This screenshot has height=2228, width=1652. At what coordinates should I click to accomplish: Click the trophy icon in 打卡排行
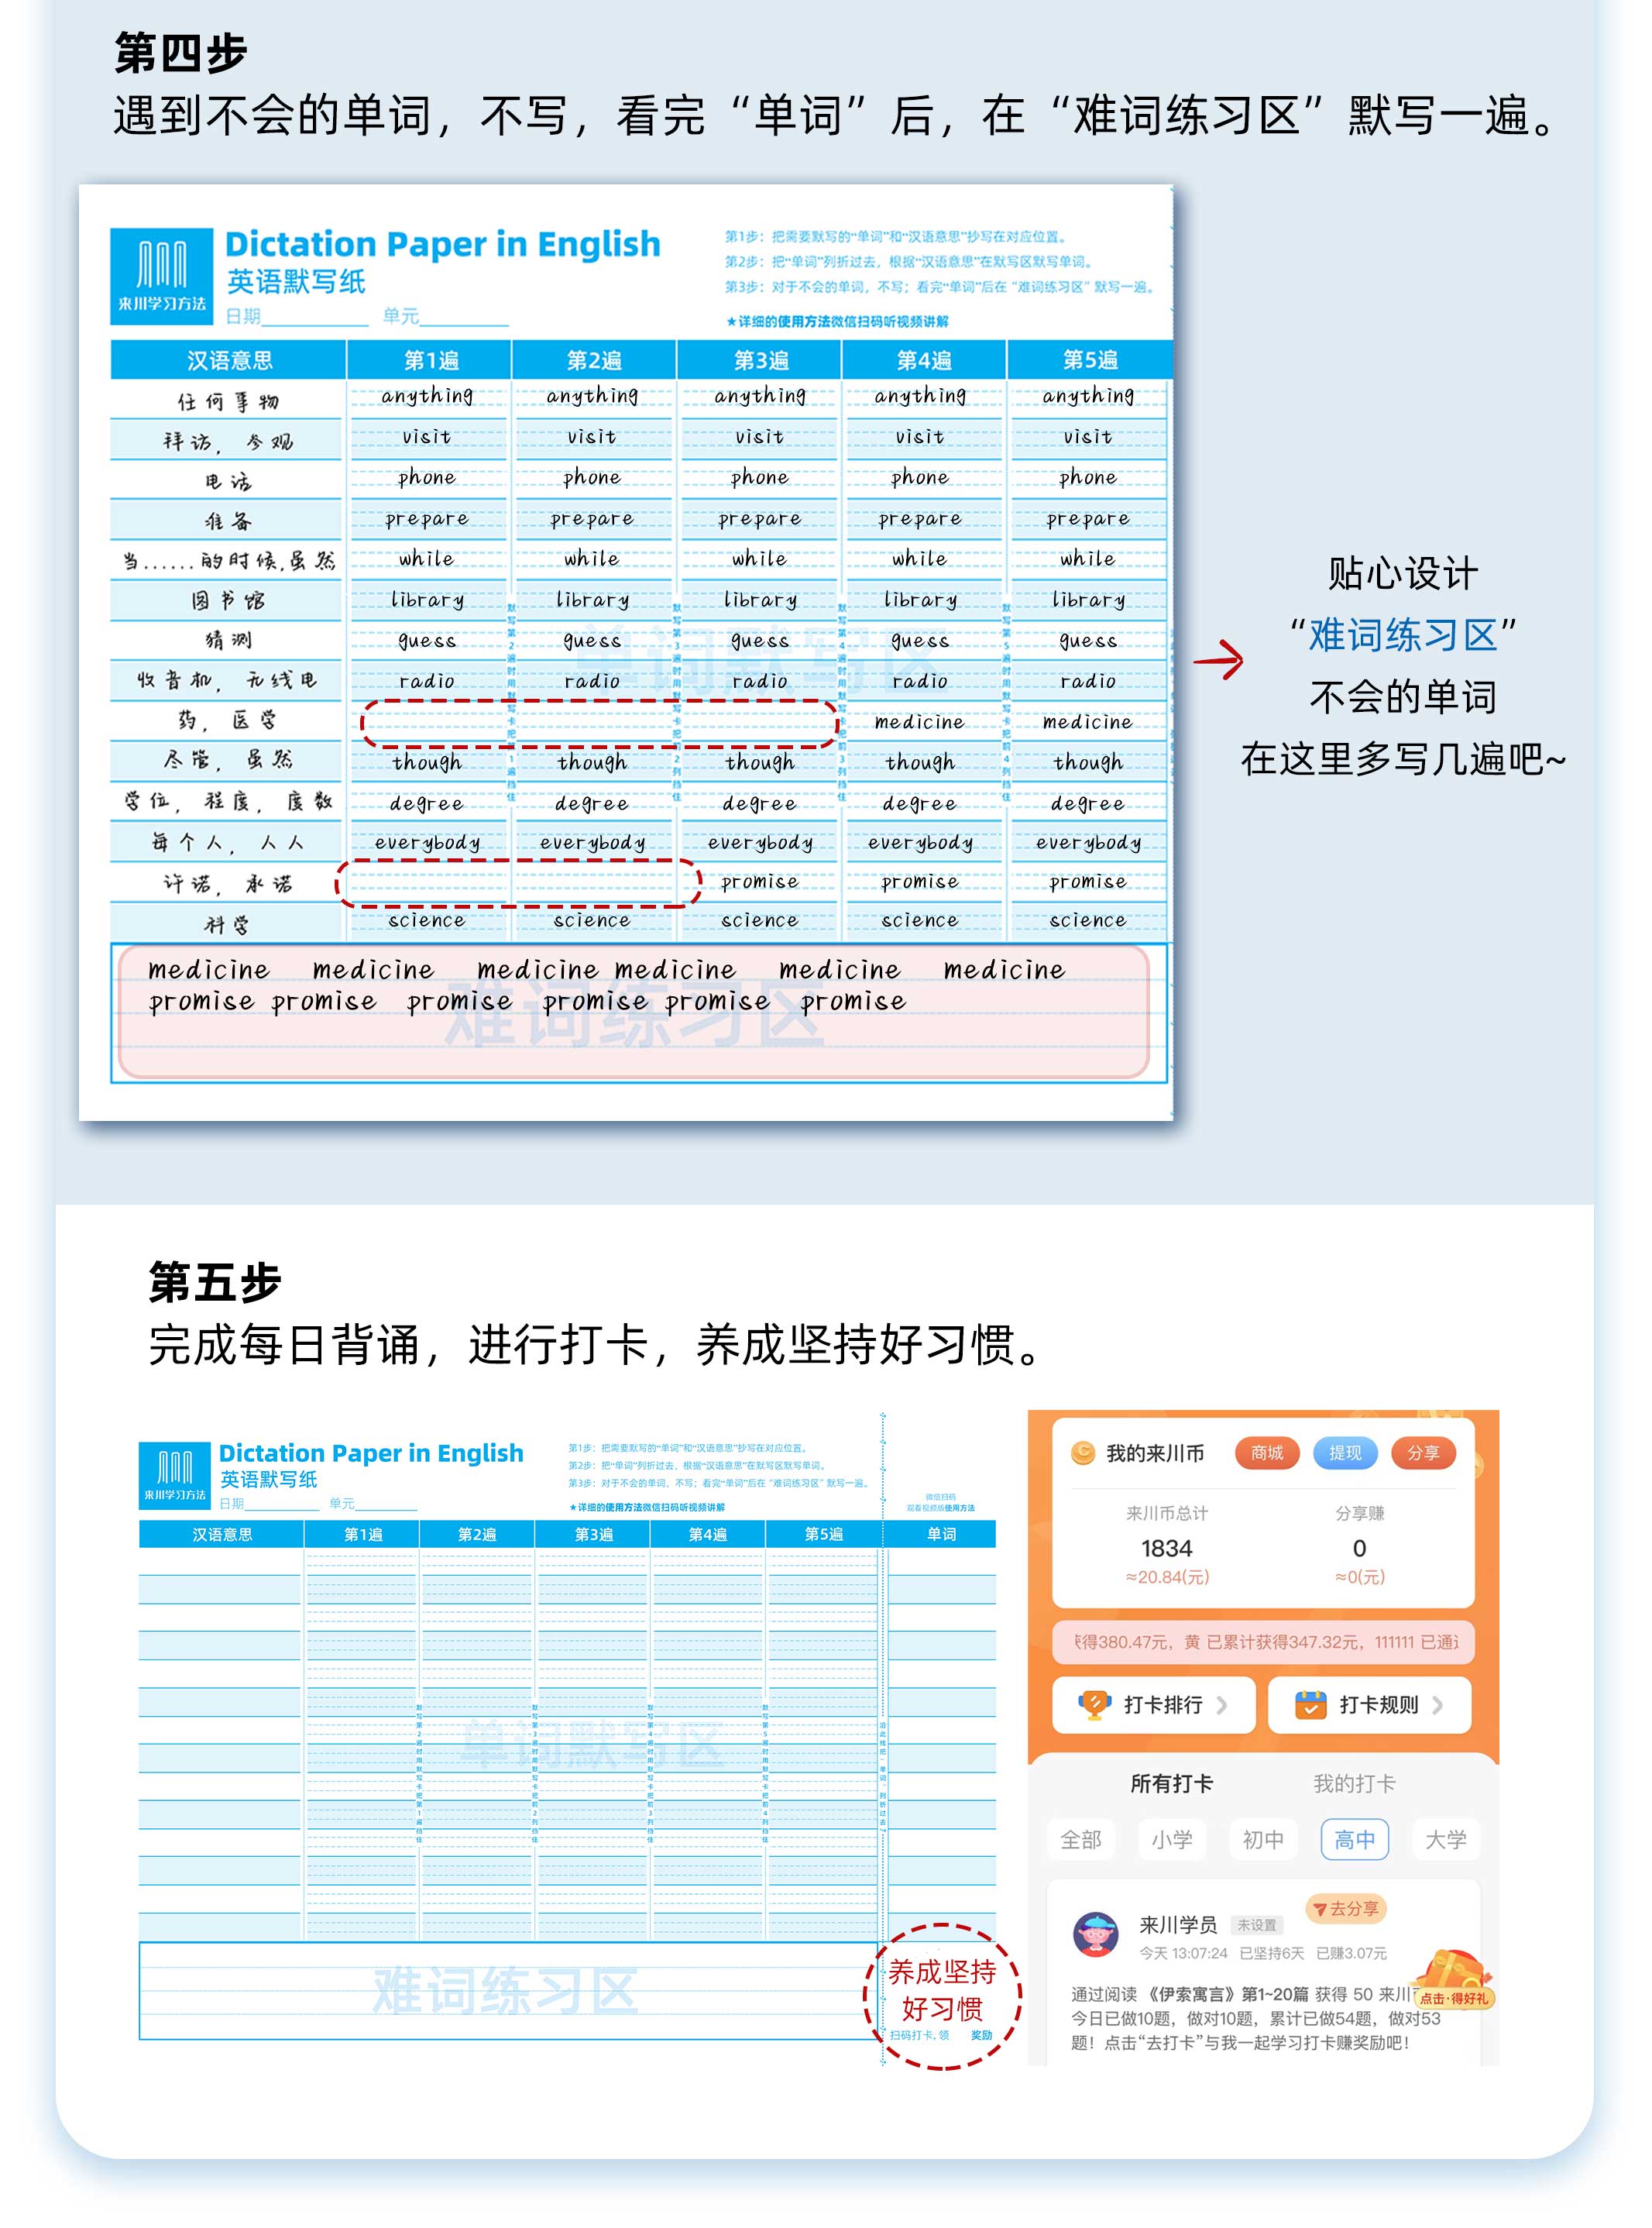coord(1094,1704)
